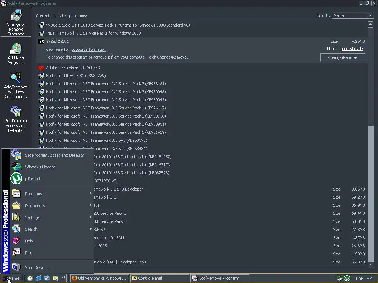Launch Outlook Express from Quick Launch

47,278
